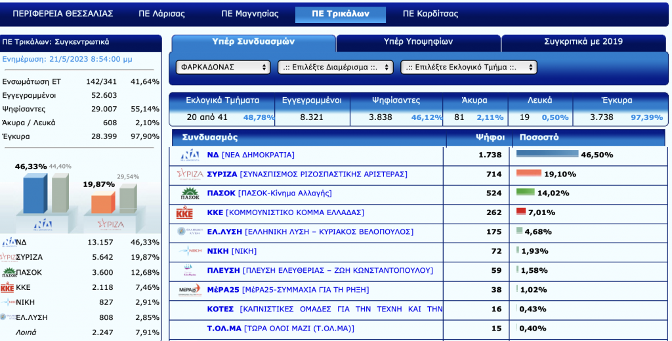Click Άκυρα percentage 2,11%

[490, 117]
